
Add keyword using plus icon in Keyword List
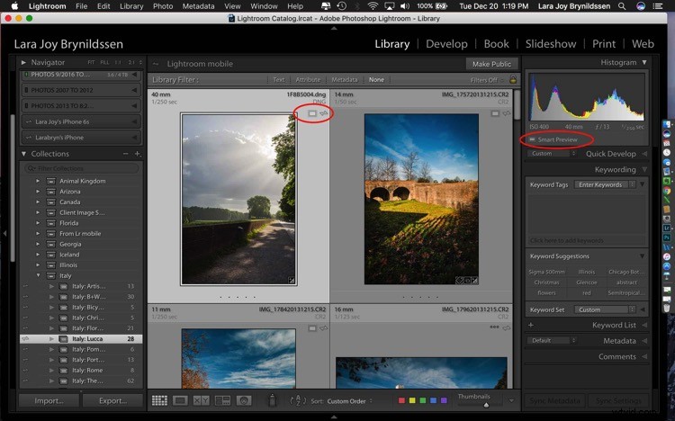pyautogui.click(x=531, y=325)
